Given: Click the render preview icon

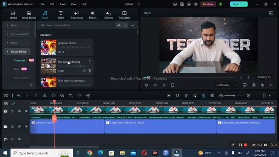Looking at the screenshot, I should 169,96.
